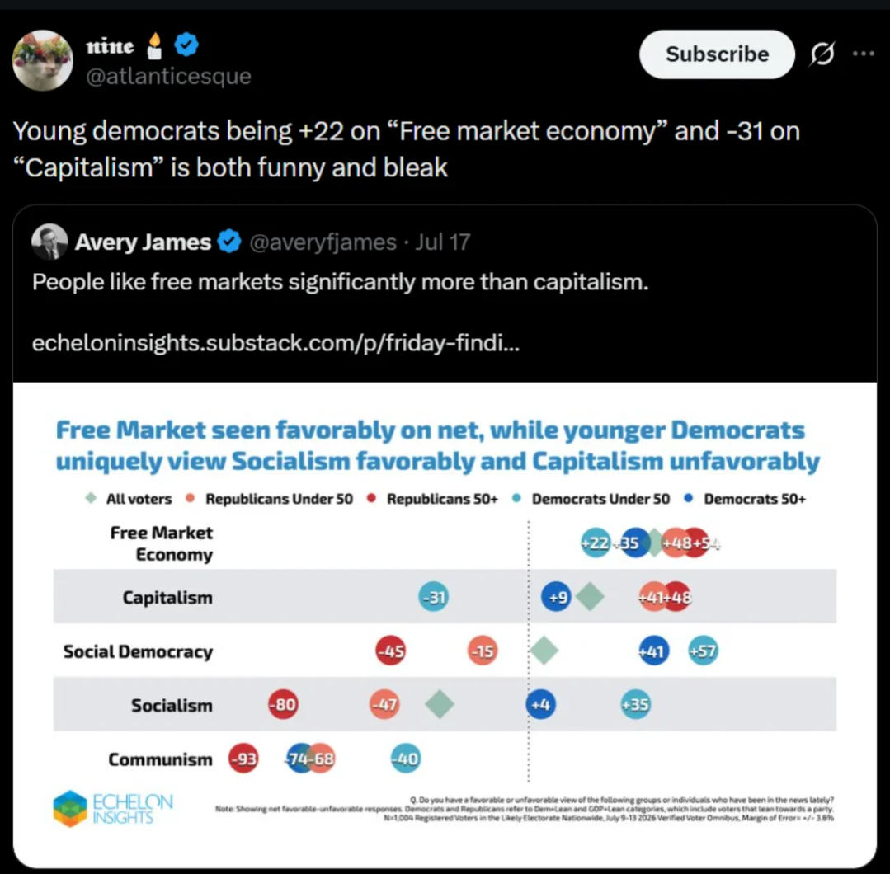Open the @averyfjames handle link
Image resolution: width=890 pixels, height=874 pixels.
point(323,242)
